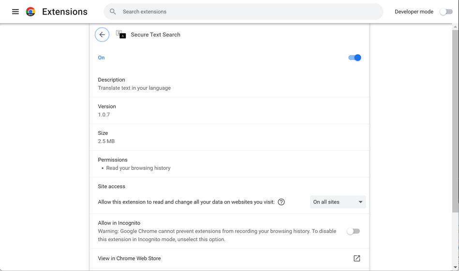Go back using the arrow button
The width and height of the screenshot is (459, 271).
tap(102, 35)
